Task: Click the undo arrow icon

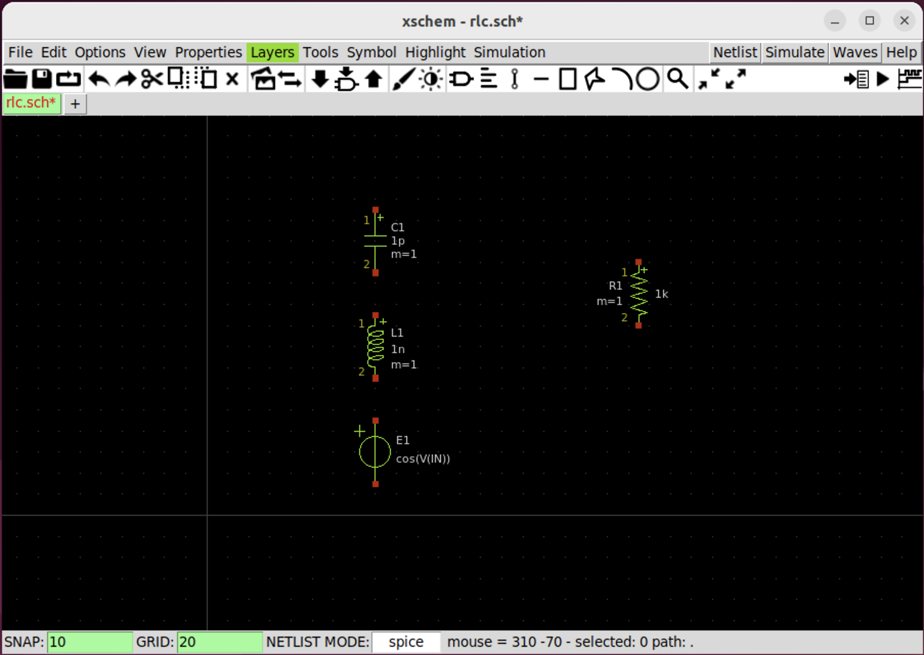Action: pos(98,79)
